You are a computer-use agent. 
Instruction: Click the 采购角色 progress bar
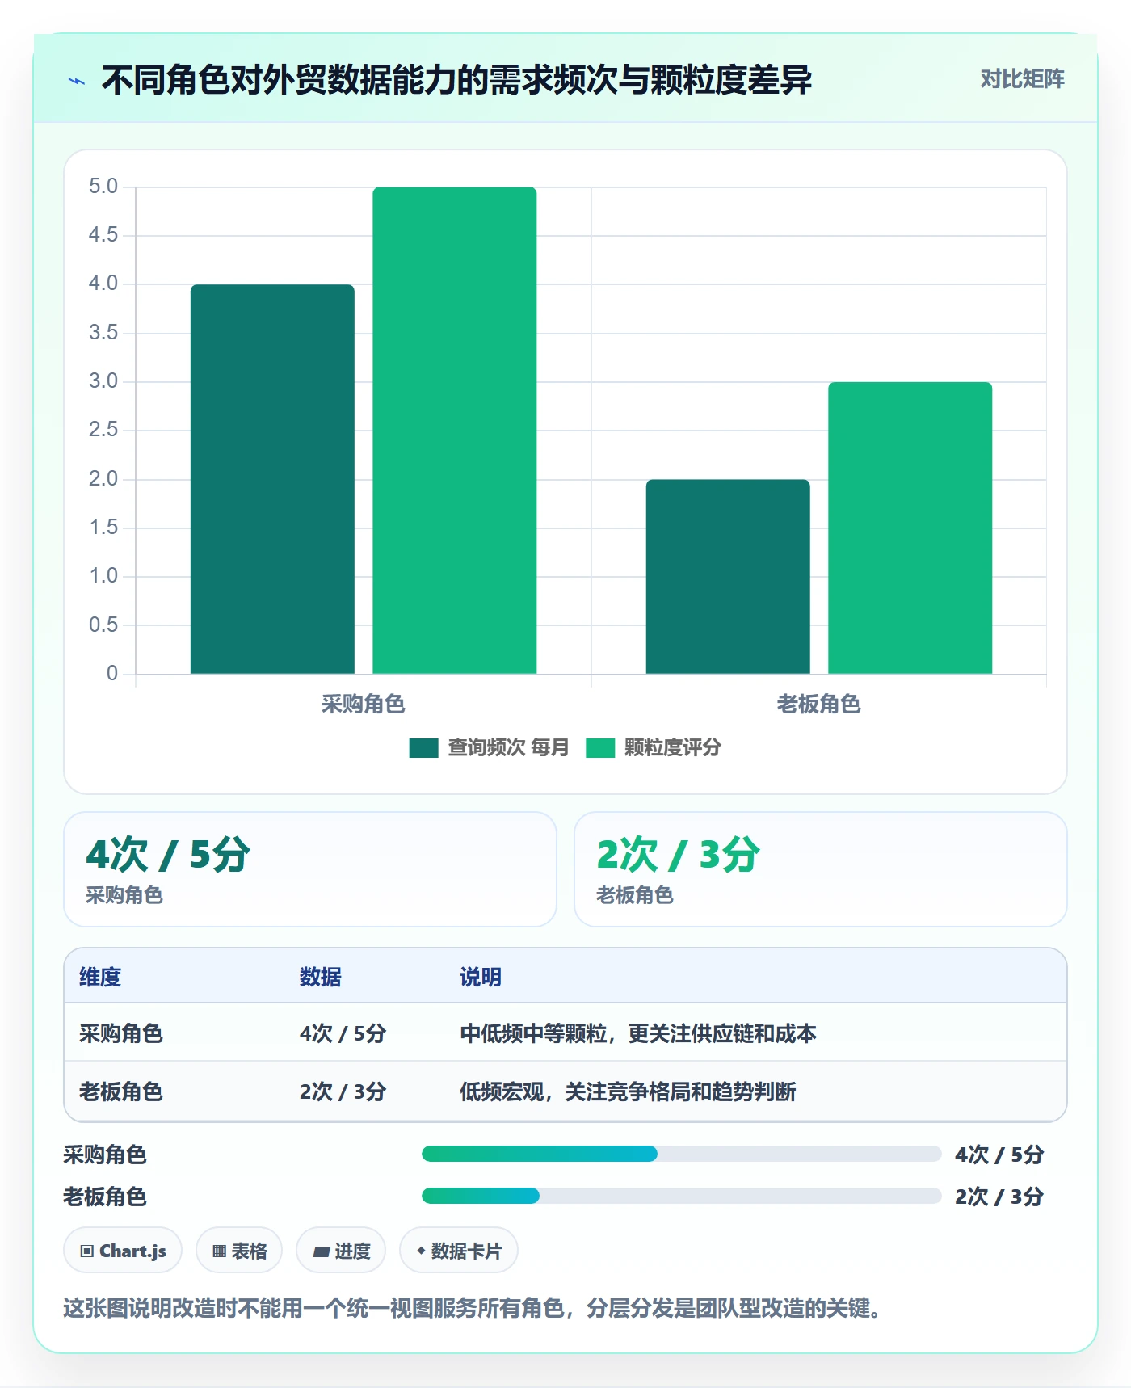(681, 1154)
